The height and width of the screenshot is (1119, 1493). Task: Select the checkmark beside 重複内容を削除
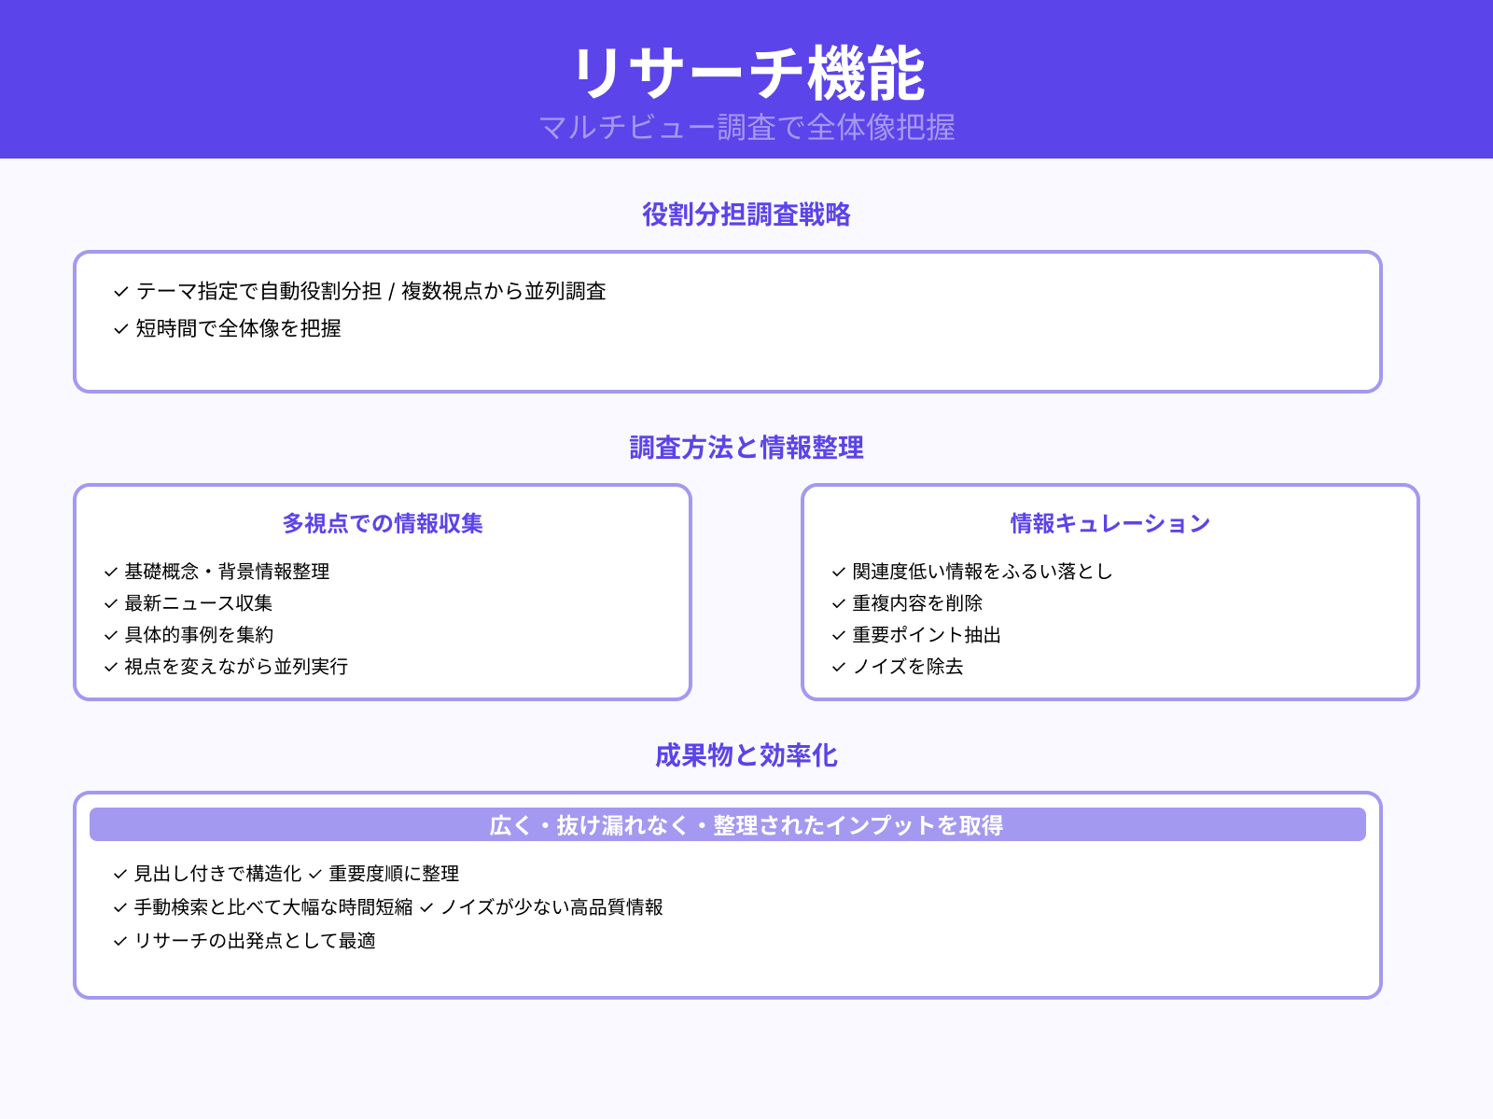[836, 604]
